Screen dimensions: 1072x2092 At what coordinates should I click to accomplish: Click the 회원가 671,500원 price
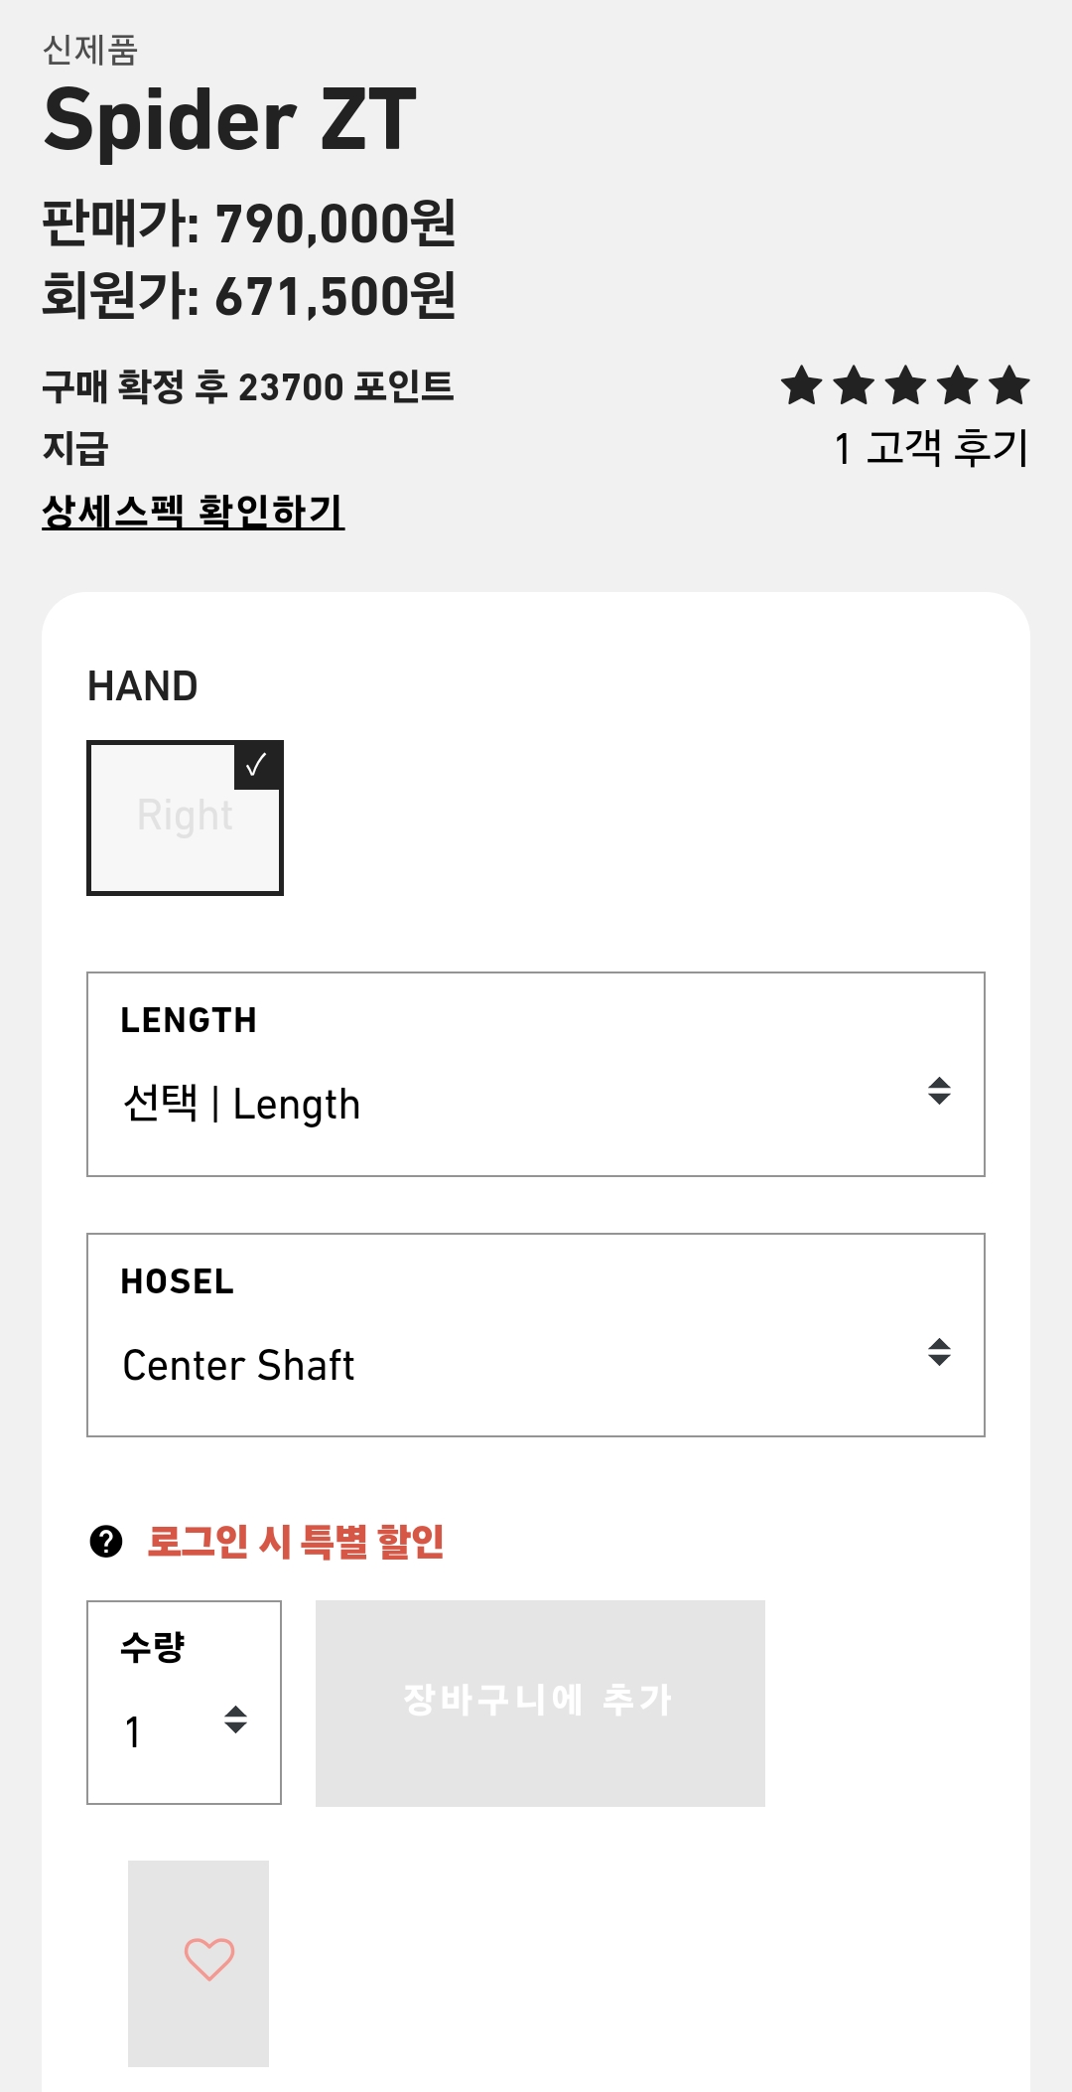tap(249, 296)
